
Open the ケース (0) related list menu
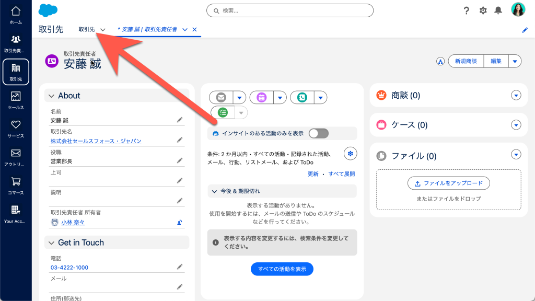click(516, 125)
